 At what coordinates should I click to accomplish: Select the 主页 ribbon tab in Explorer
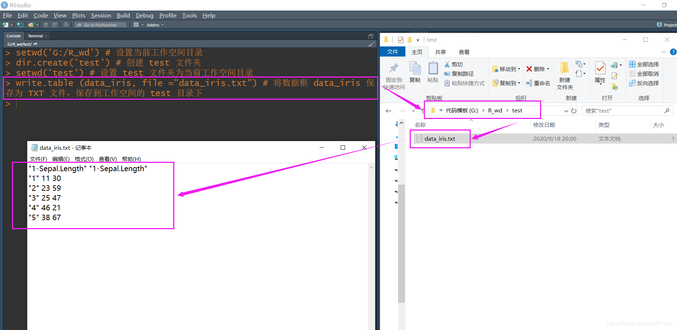point(417,52)
